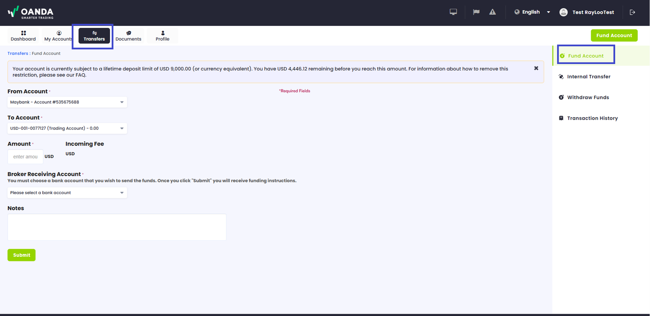Click the "*Required Fields" text
The height and width of the screenshot is (316, 650).
click(294, 91)
